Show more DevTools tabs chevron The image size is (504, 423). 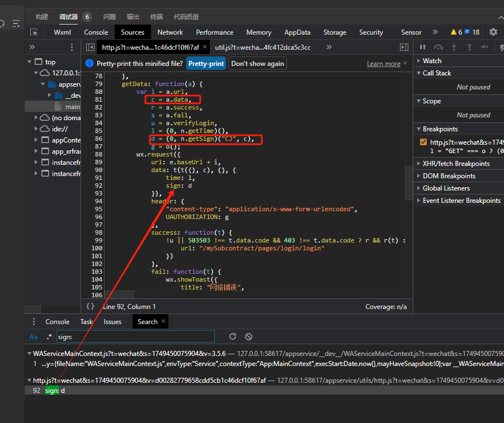click(x=435, y=32)
